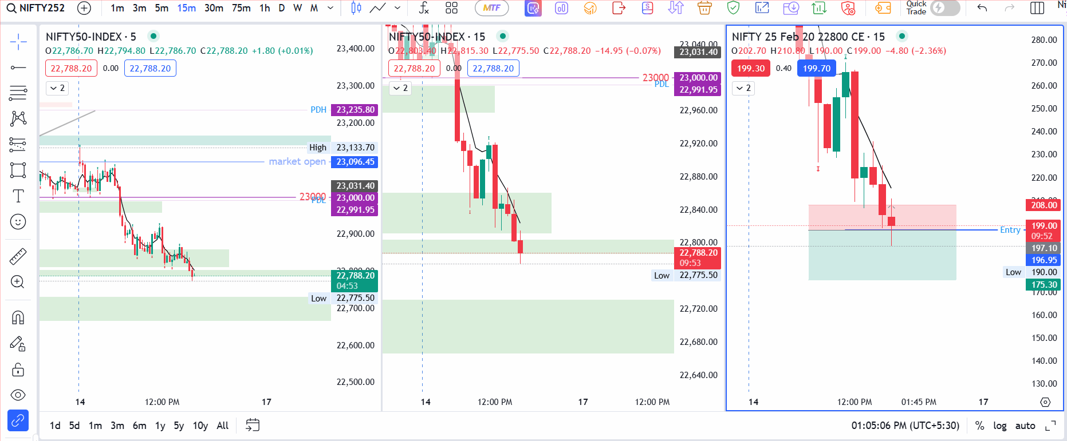1067x441 pixels.
Task: Click buy button 199.70 on option chart
Action: 817,69
